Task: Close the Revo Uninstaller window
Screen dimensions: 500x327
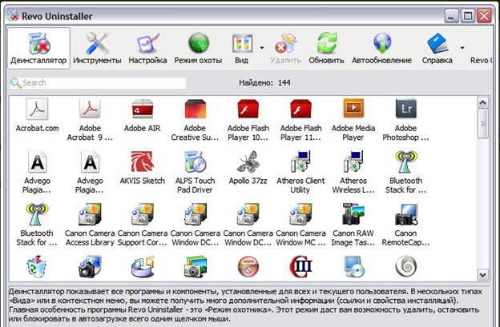Action: (x=484, y=15)
